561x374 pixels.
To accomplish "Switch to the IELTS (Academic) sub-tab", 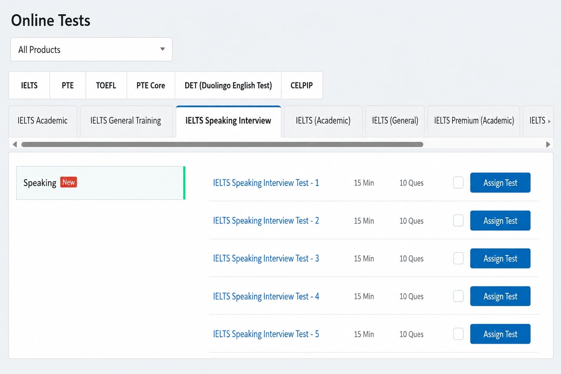I will pyautogui.click(x=323, y=121).
